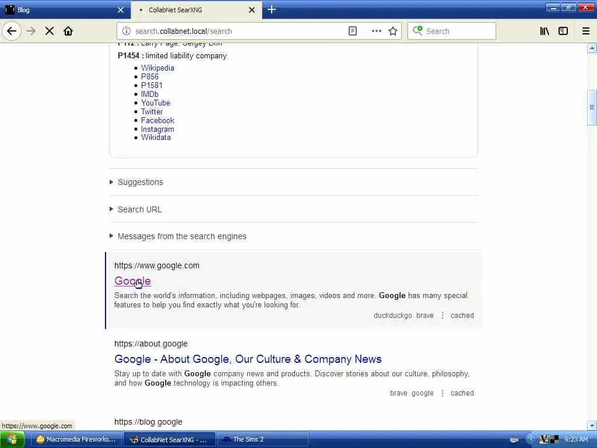Open Google - About Google result title
Viewport: 597px width, 448px height.
[x=248, y=359]
